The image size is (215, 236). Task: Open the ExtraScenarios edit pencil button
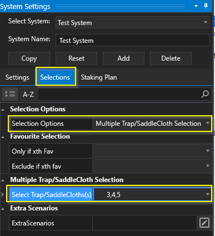point(204,223)
